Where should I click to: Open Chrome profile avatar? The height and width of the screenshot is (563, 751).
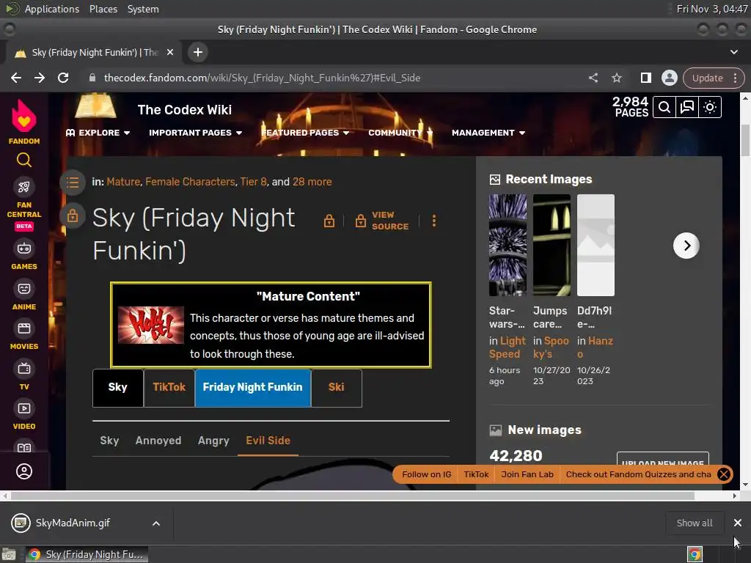pyautogui.click(x=669, y=78)
